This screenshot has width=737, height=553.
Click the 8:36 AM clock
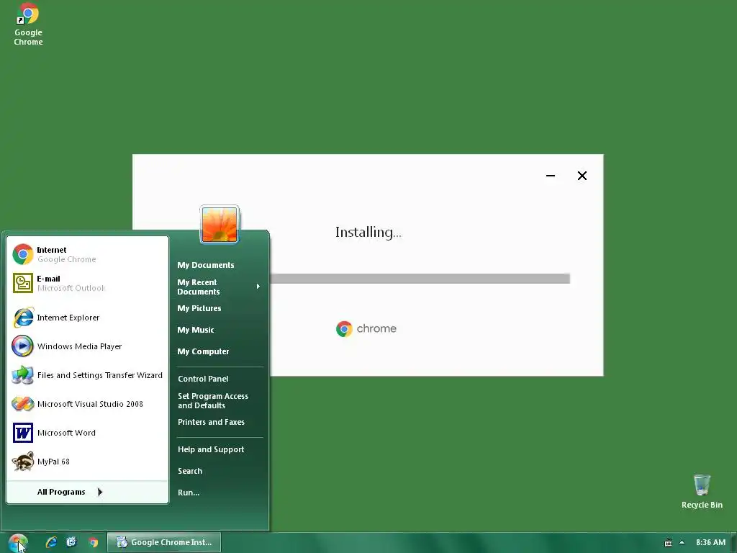[710, 543]
